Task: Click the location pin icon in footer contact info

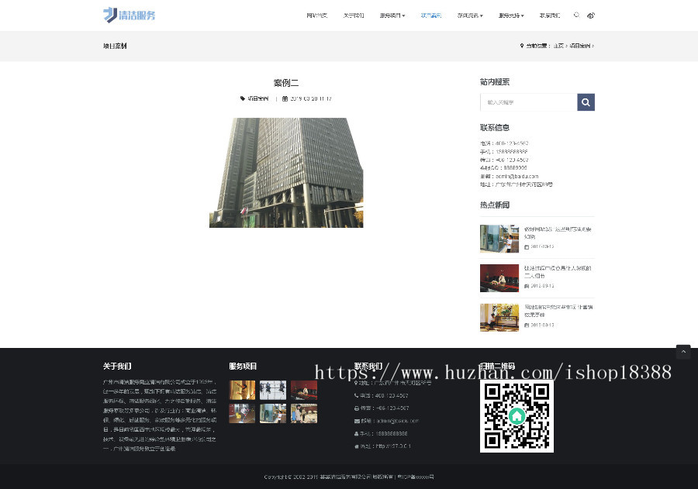Action: coord(356,383)
